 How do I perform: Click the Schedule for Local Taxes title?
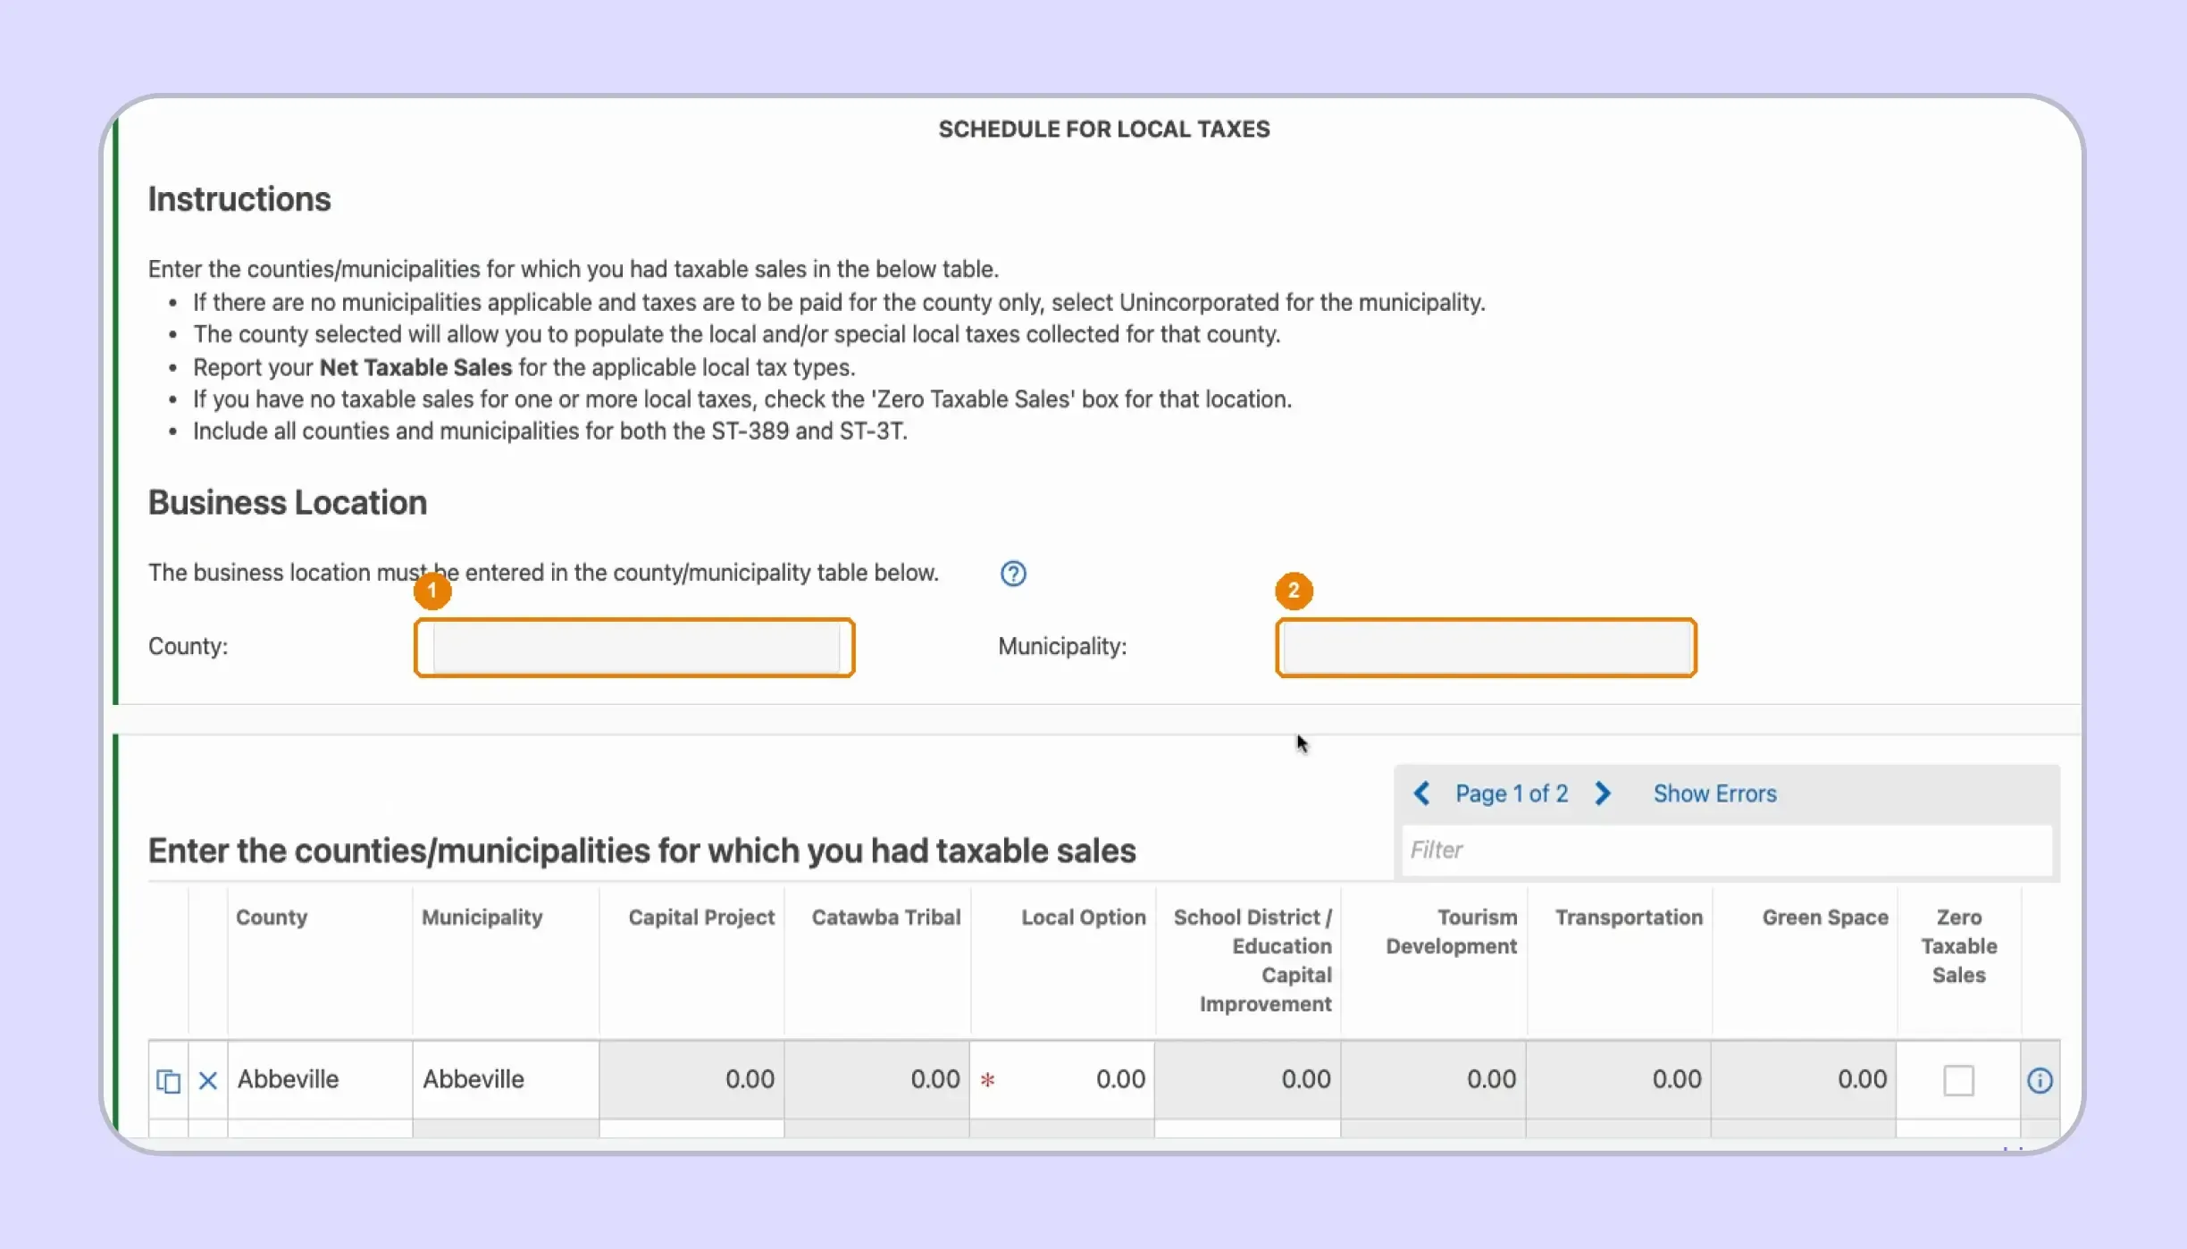pos(1104,130)
